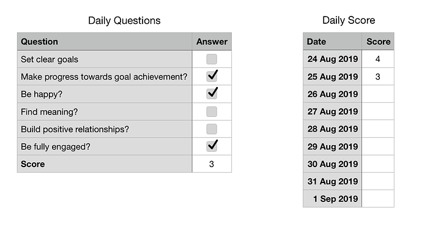
Task: Check the Set clear goals checkbox
Action: [x=212, y=59]
